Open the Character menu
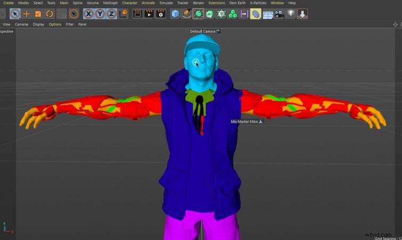402x240 pixels. coord(129,3)
